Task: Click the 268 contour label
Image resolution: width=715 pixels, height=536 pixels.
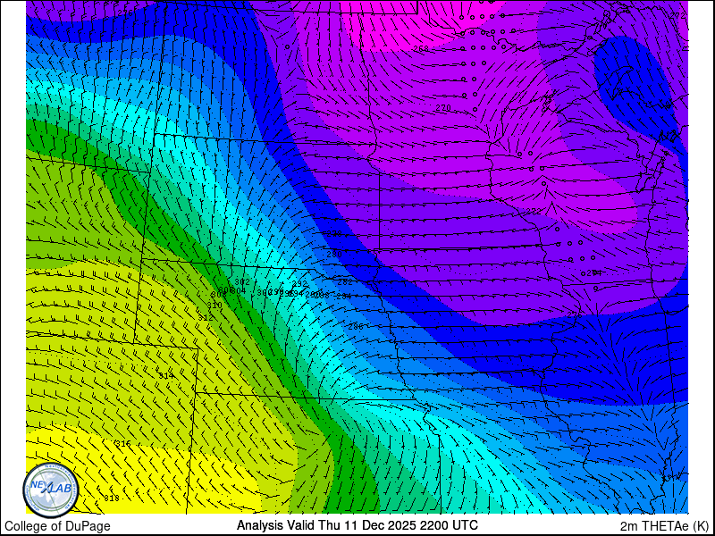Action: (x=421, y=49)
